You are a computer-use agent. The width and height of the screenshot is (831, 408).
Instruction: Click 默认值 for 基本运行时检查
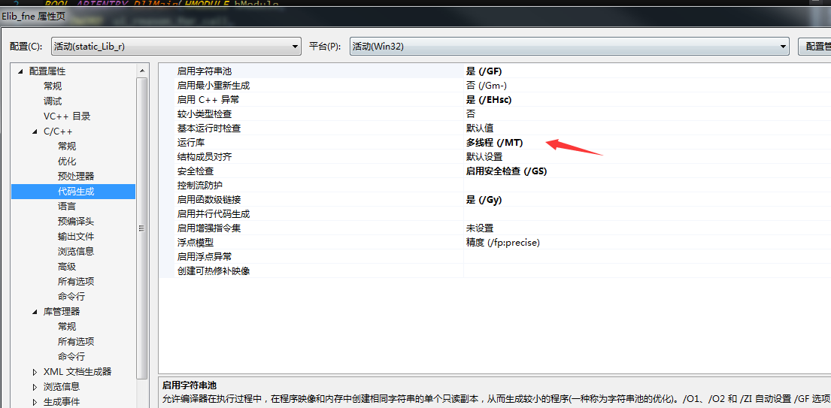[x=480, y=128]
